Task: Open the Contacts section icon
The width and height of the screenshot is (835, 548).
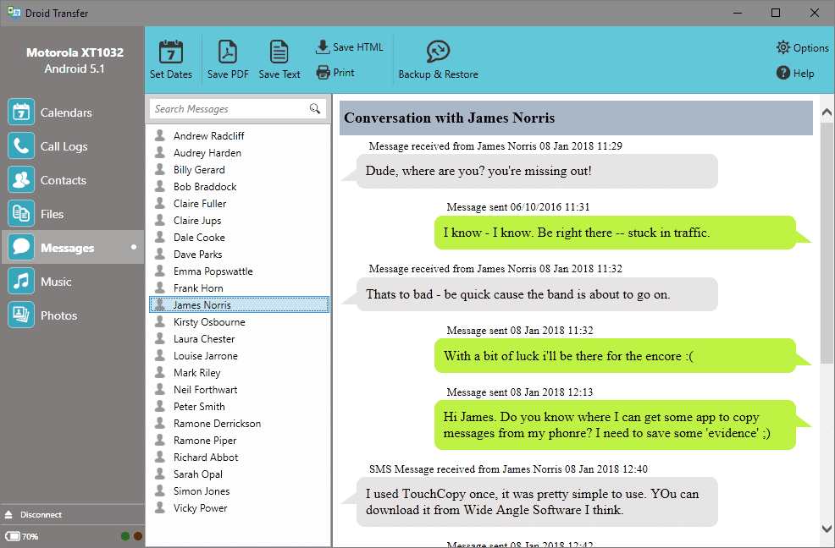Action: click(x=21, y=180)
